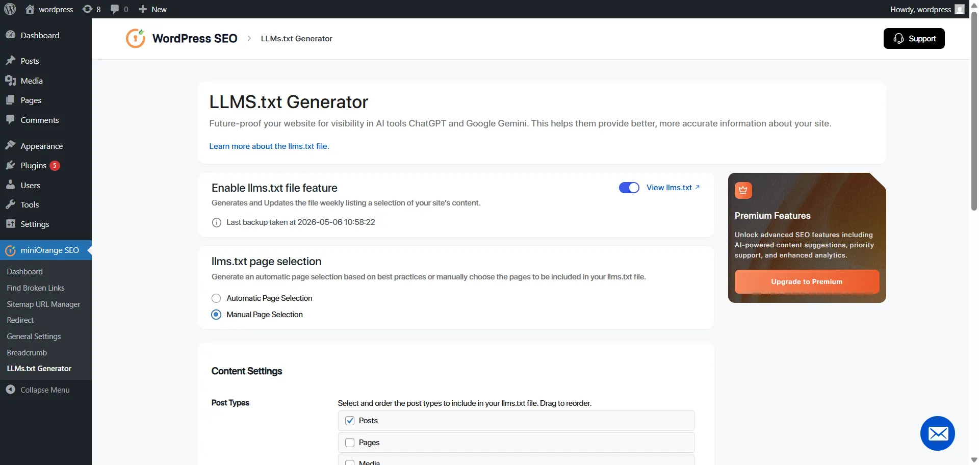Click the breadcrumb chevron after WordPress SEO
Image resolution: width=979 pixels, height=465 pixels.
249,38
